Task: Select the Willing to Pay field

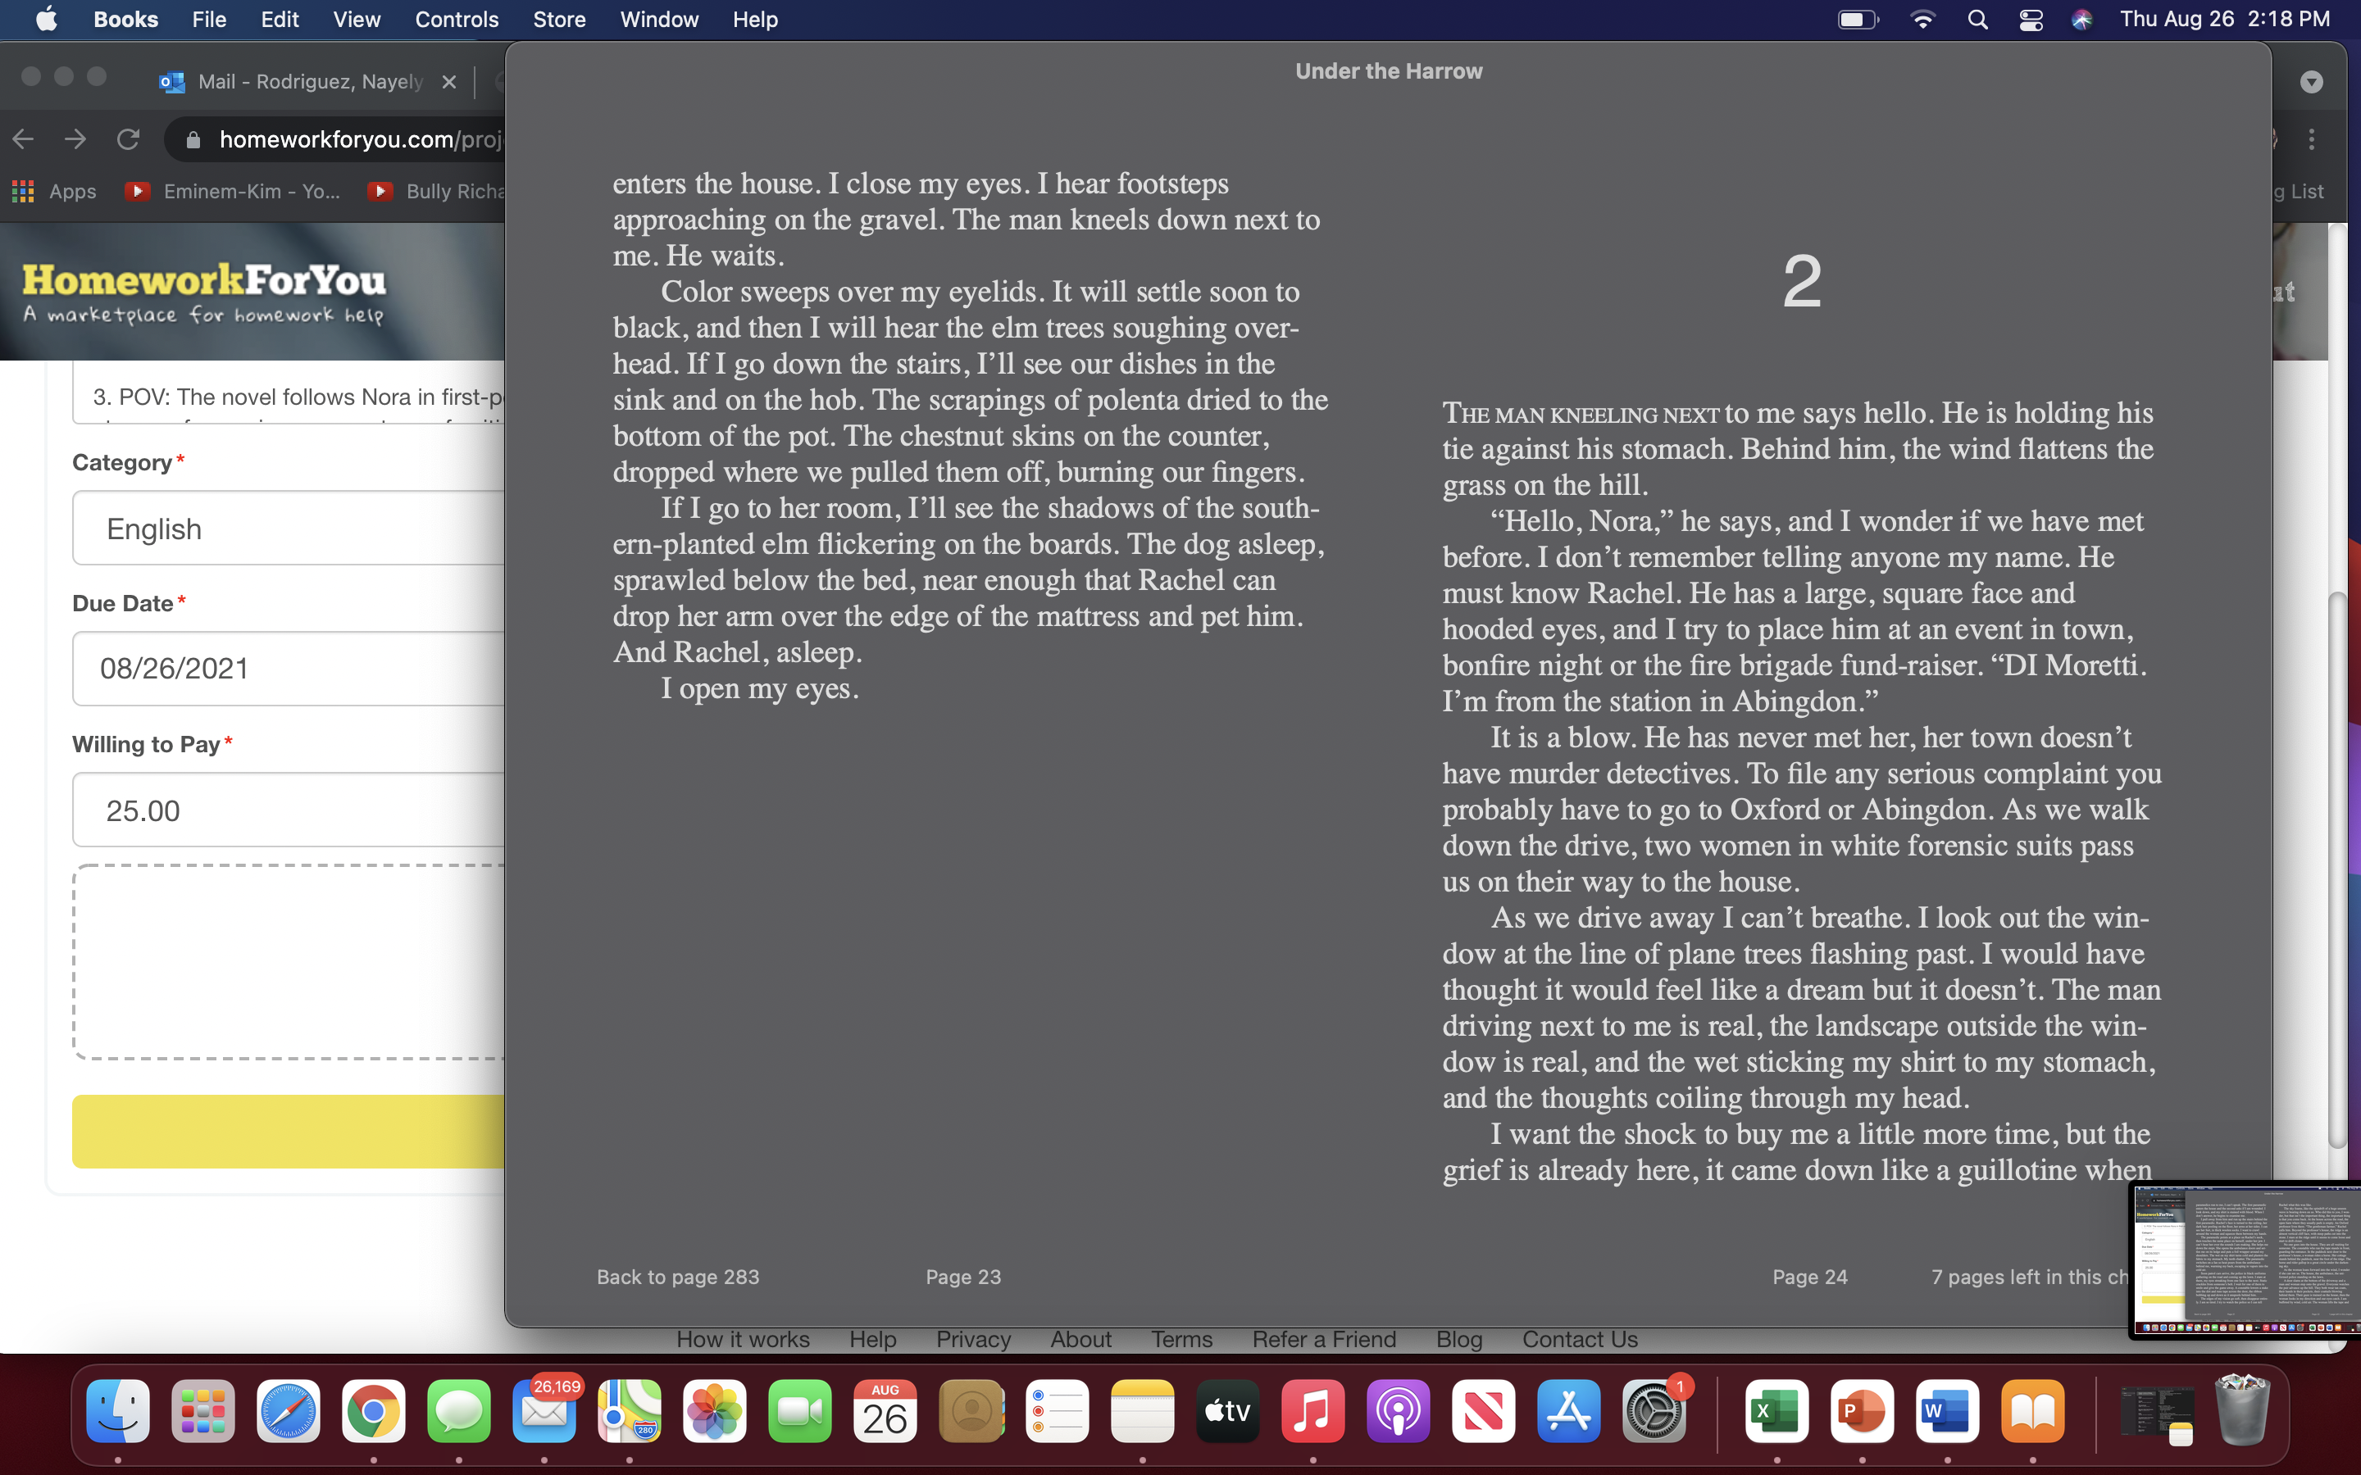Action: click(x=289, y=810)
